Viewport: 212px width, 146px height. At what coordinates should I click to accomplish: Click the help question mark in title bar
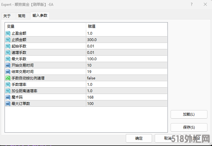coord(192,4)
